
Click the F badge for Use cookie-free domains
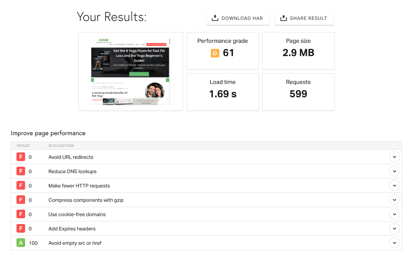pyautogui.click(x=21, y=214)
